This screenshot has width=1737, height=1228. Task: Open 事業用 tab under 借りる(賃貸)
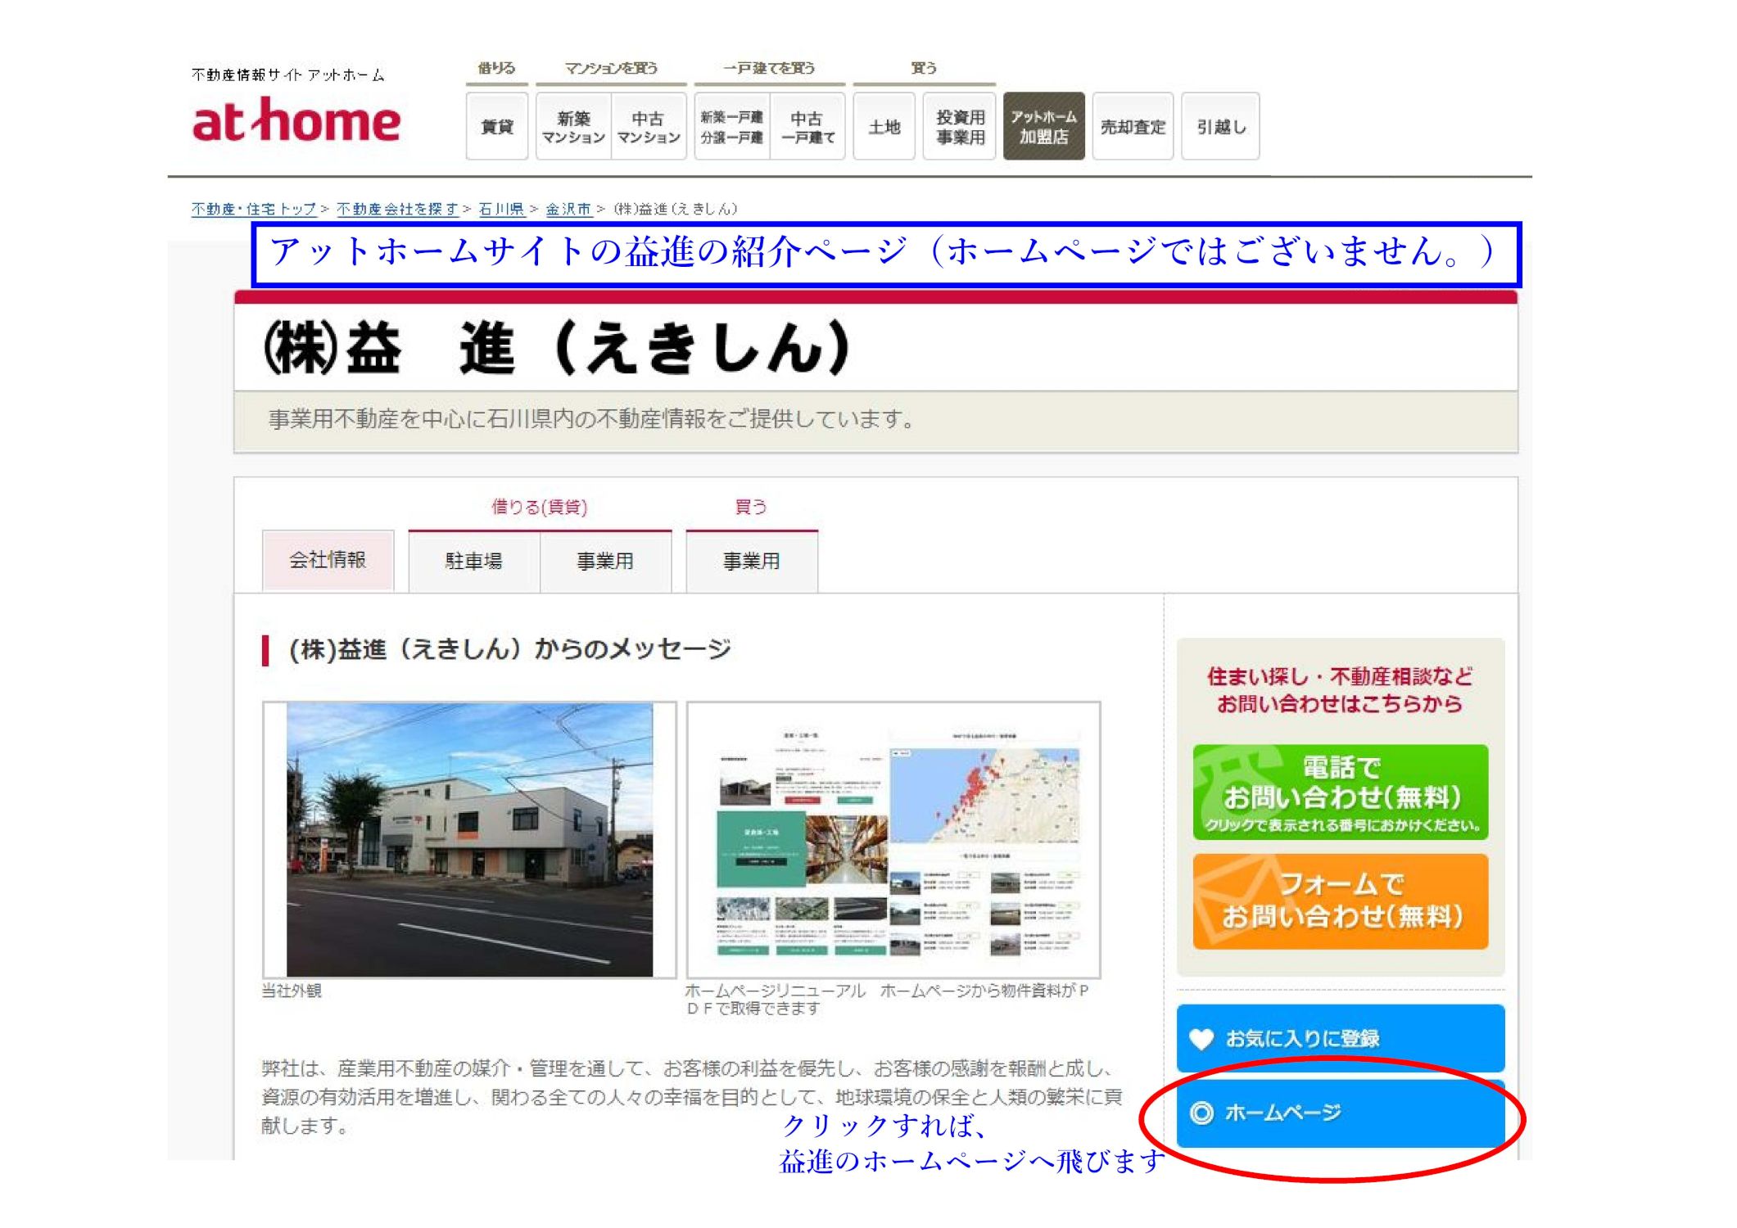point(605,561)
